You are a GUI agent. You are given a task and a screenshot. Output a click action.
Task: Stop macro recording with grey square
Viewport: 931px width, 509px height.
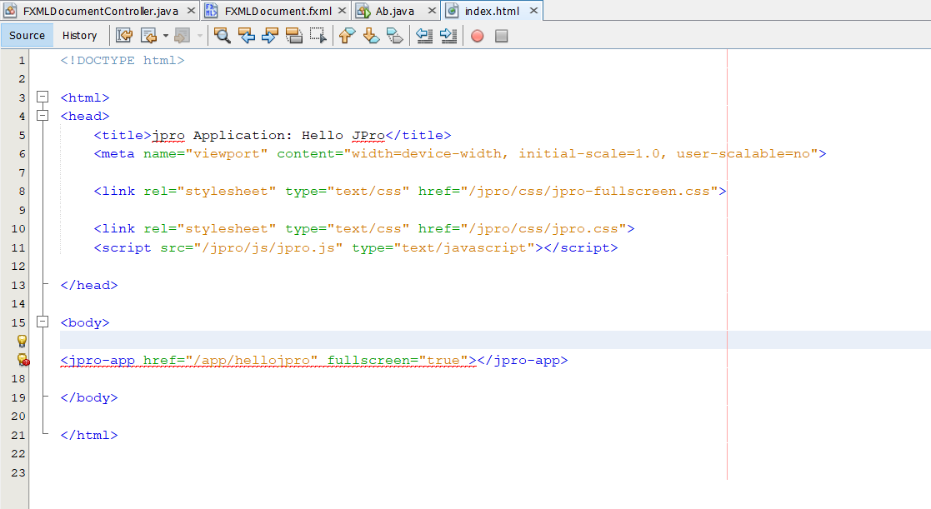pos(501,36)
